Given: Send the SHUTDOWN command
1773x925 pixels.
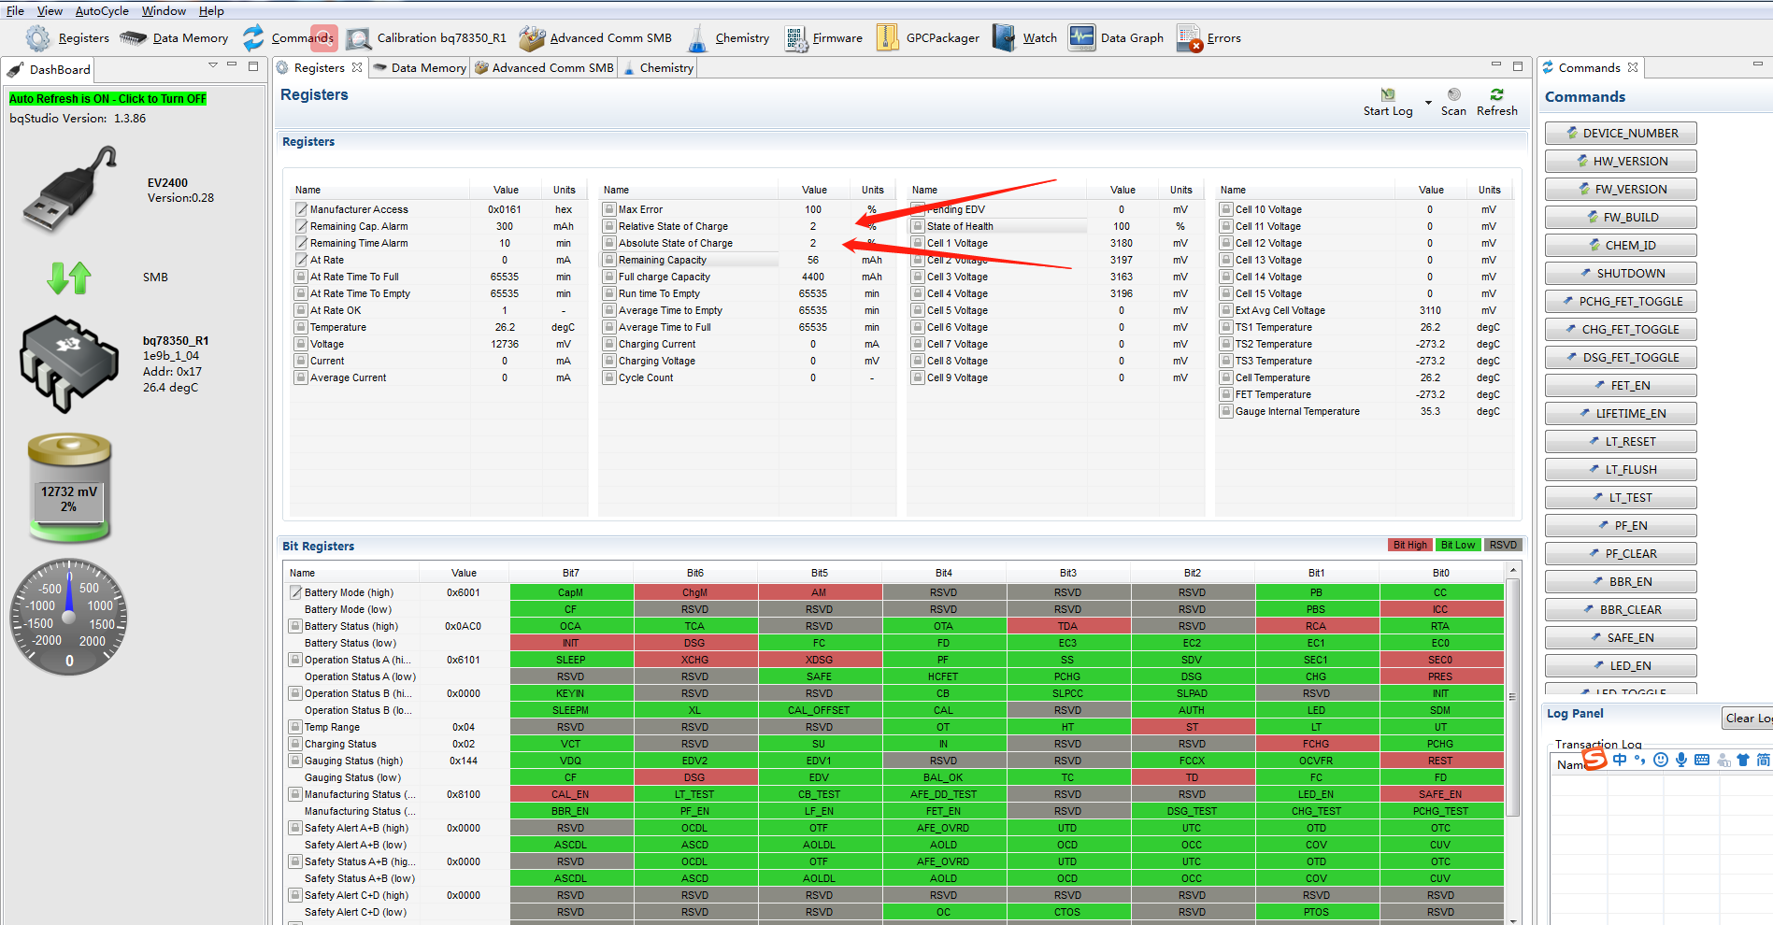Looking at the screenshot, I should point(1621,273).
